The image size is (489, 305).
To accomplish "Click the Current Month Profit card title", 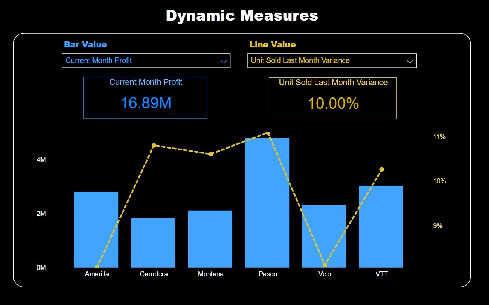I will (x=146, y=82).
